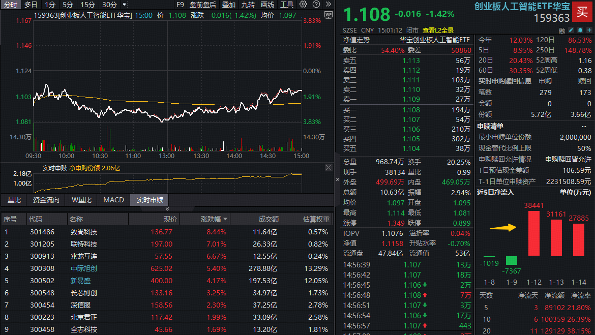Click 中际旭创 row in holdings list
Image resolution: width=595 pixels, height=335 pixels.
coord(83,268)
